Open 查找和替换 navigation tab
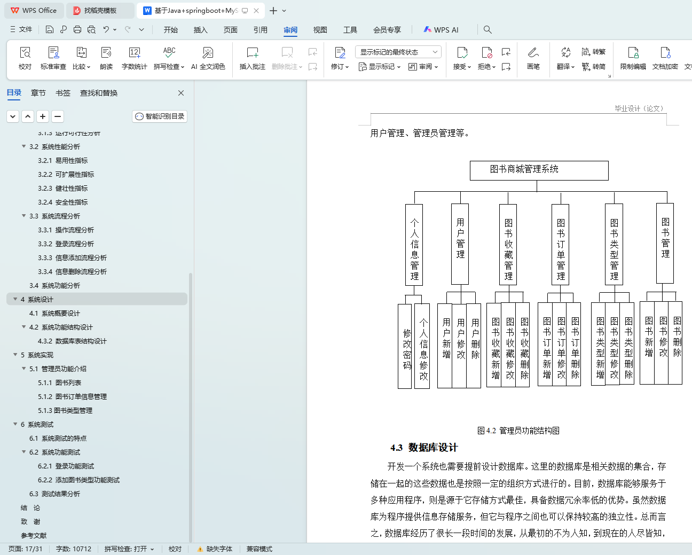 click(x=99, y=93)
